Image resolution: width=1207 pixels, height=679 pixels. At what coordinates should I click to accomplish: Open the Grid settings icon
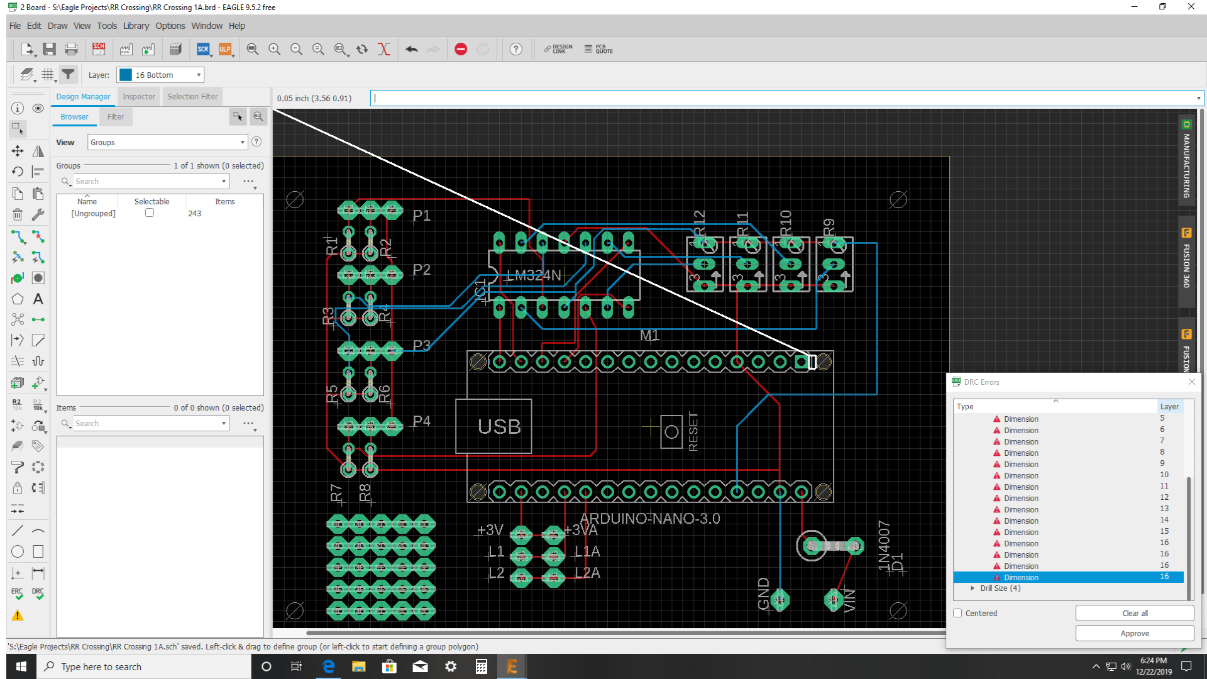(48, 75)
